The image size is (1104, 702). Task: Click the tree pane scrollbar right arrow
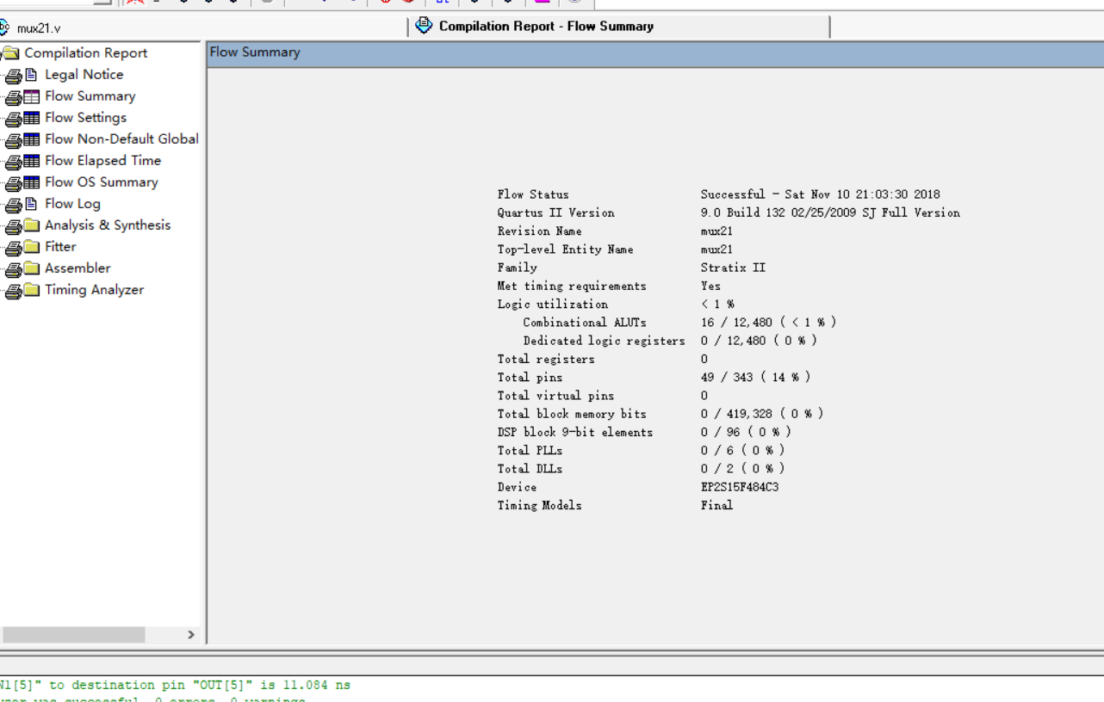pyautogui.click(x=191, y=635)
